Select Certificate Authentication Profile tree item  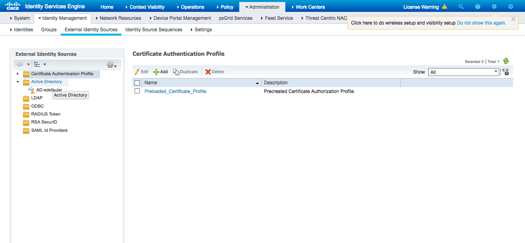tap(62, 74)
